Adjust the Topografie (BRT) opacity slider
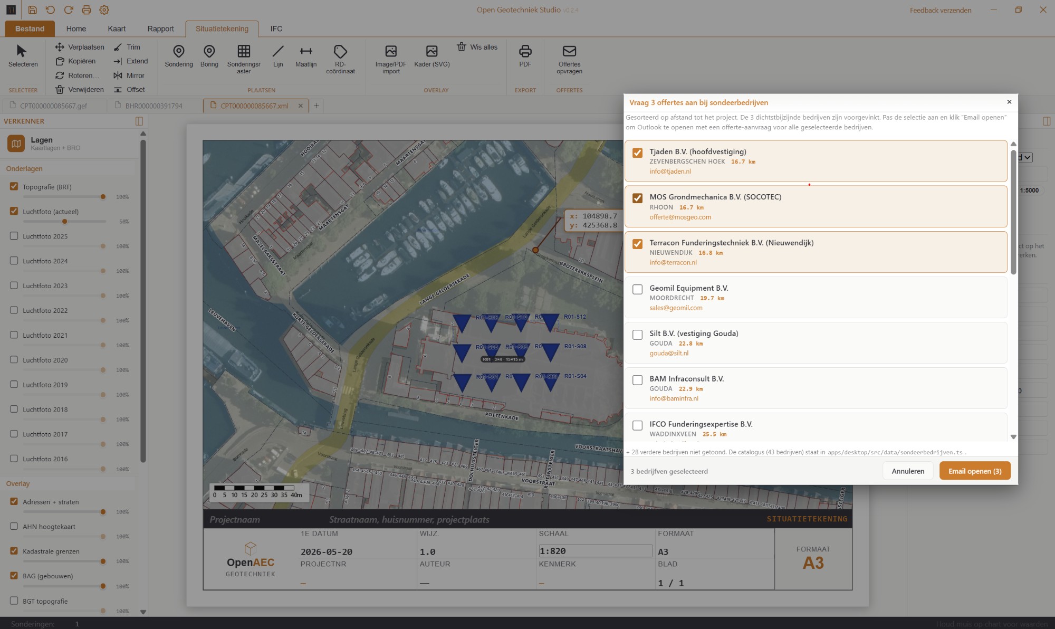This screenshot has height=629, width=1055. tap(64, 197)
